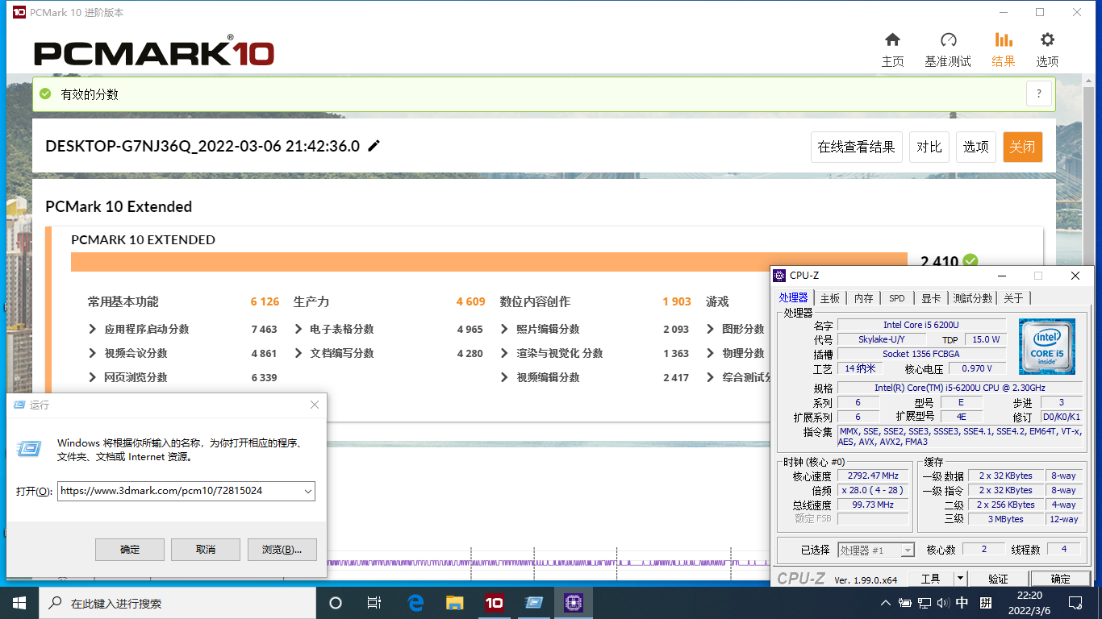Expand 图形分数 details
Image resolution: width=1102 pixels, height=619 pixels.
point(711,329)
